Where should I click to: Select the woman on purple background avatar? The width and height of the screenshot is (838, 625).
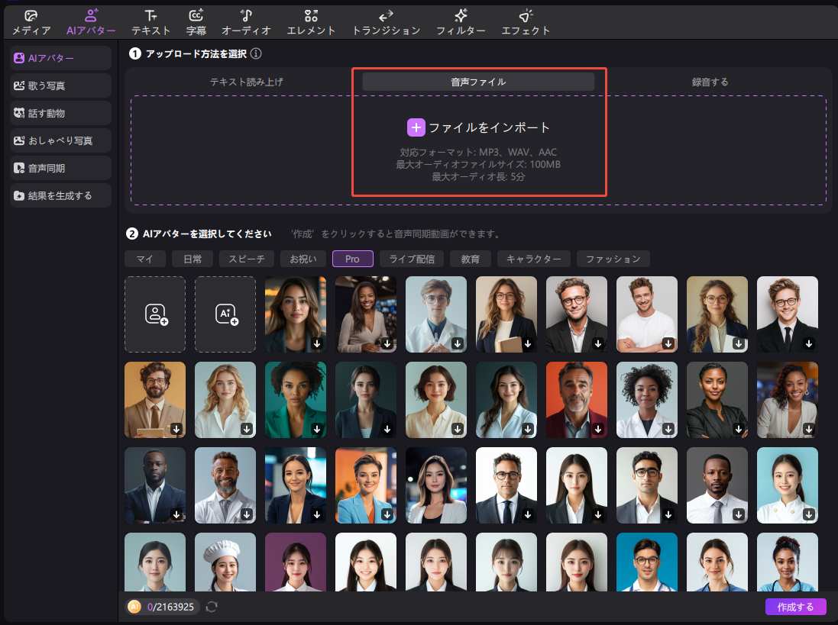tap(296, 562)
